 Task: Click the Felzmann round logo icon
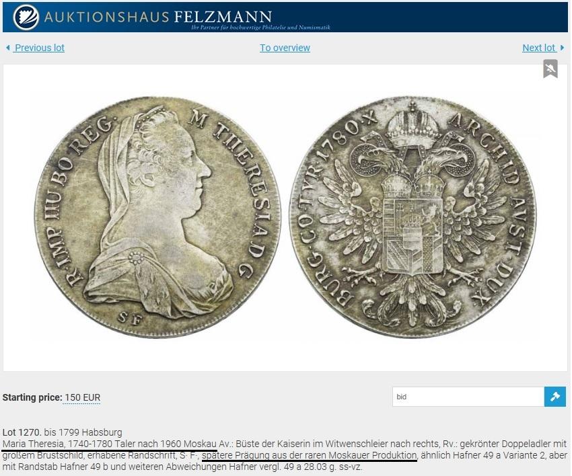[26, 17]
